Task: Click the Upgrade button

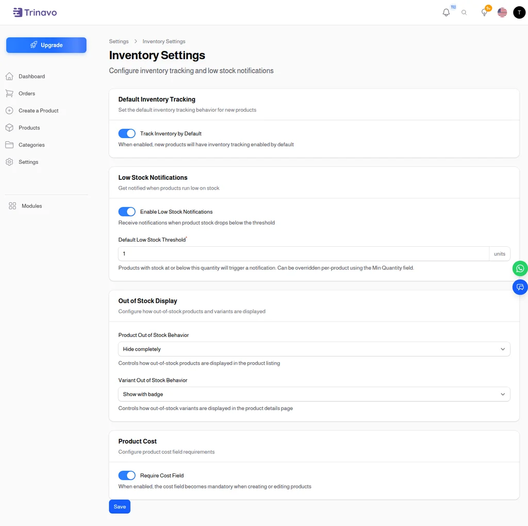Action: [46, 45]
